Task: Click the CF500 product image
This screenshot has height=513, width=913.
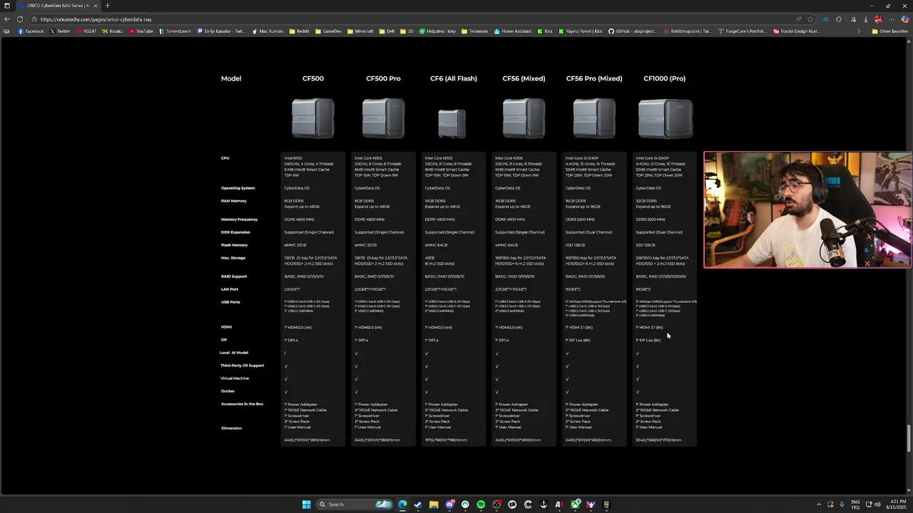Action: pyautogui.click(x=313, y=118)
